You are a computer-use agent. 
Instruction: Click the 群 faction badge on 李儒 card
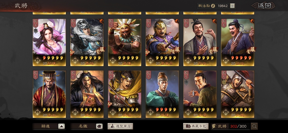[x=188, y=111]
